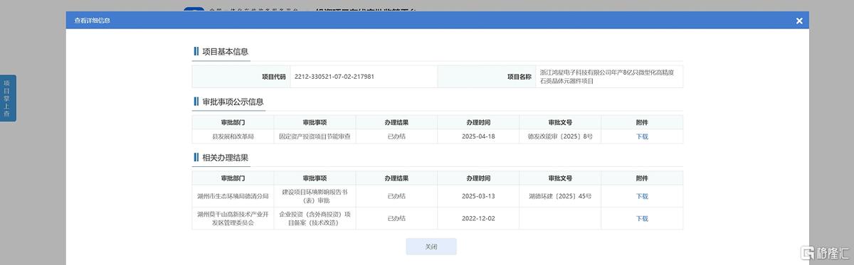Viewport: 854px width, 265px height.
Task: Click the 相关办理结果 section heading
Action: [225, 157]
